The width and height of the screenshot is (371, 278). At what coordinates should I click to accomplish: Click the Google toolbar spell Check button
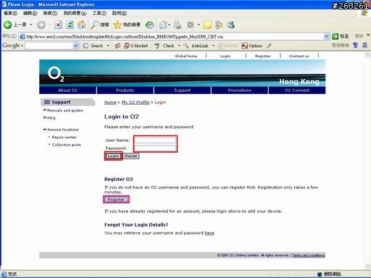(x=164, y=46)
